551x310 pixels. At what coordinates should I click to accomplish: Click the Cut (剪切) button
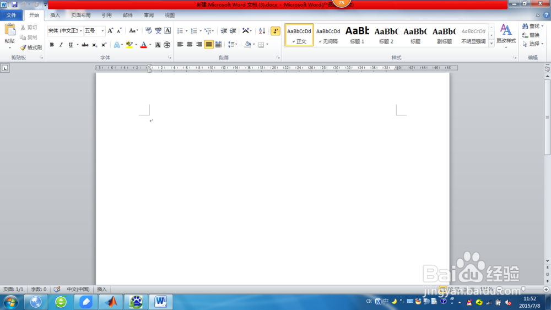(29, 28)
